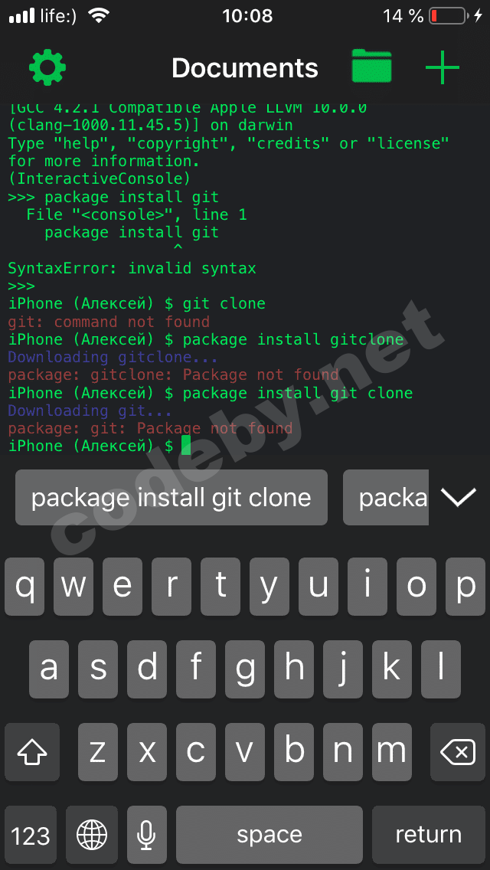Image resolution: width=490 pixels, height=870 pixels.
Task: Tap the backspace delete key
Action: [x=457, y=752]
